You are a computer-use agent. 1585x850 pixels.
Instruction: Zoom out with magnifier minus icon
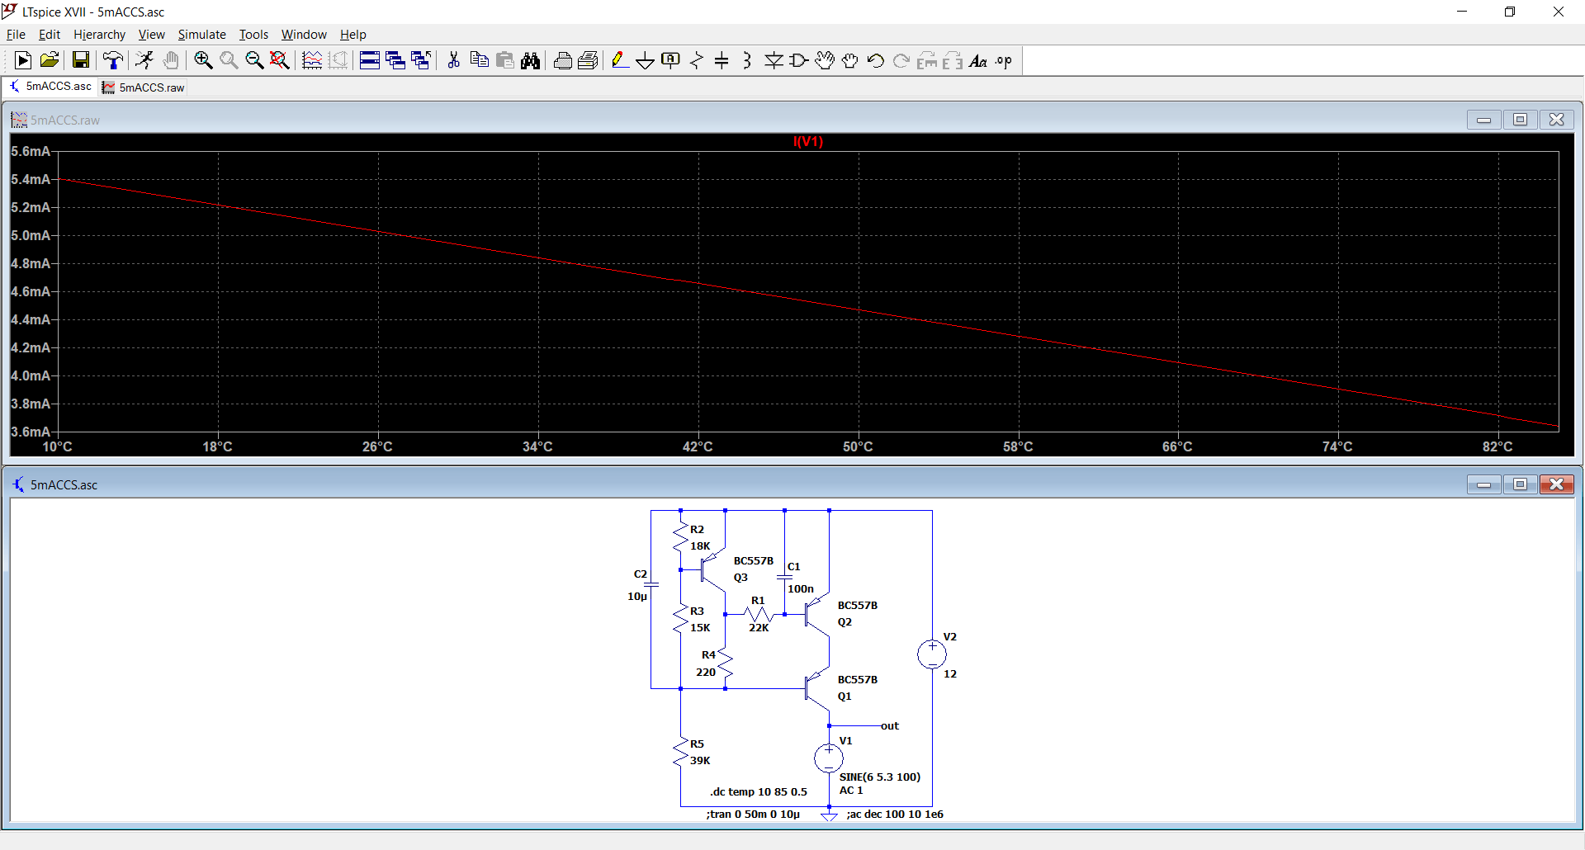point(254,60)
